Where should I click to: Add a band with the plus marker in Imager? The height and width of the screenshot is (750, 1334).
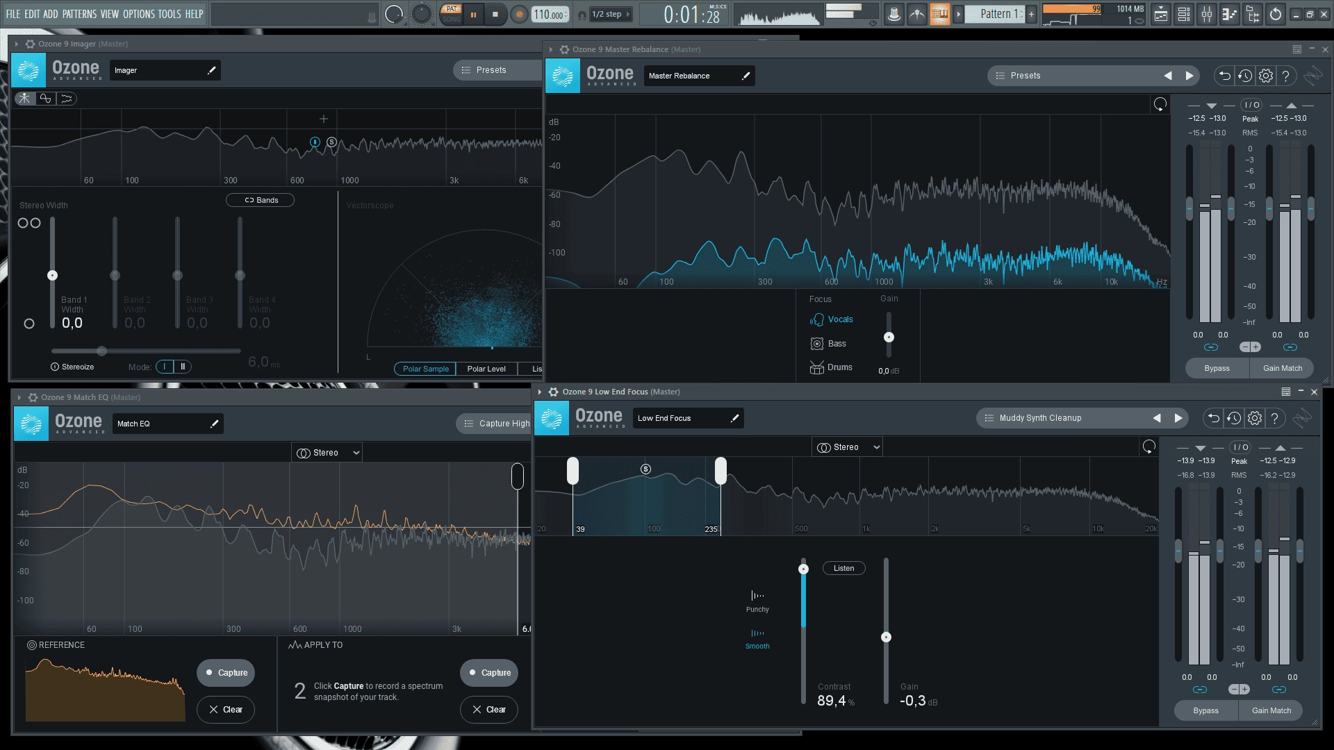tap(324, 119)
